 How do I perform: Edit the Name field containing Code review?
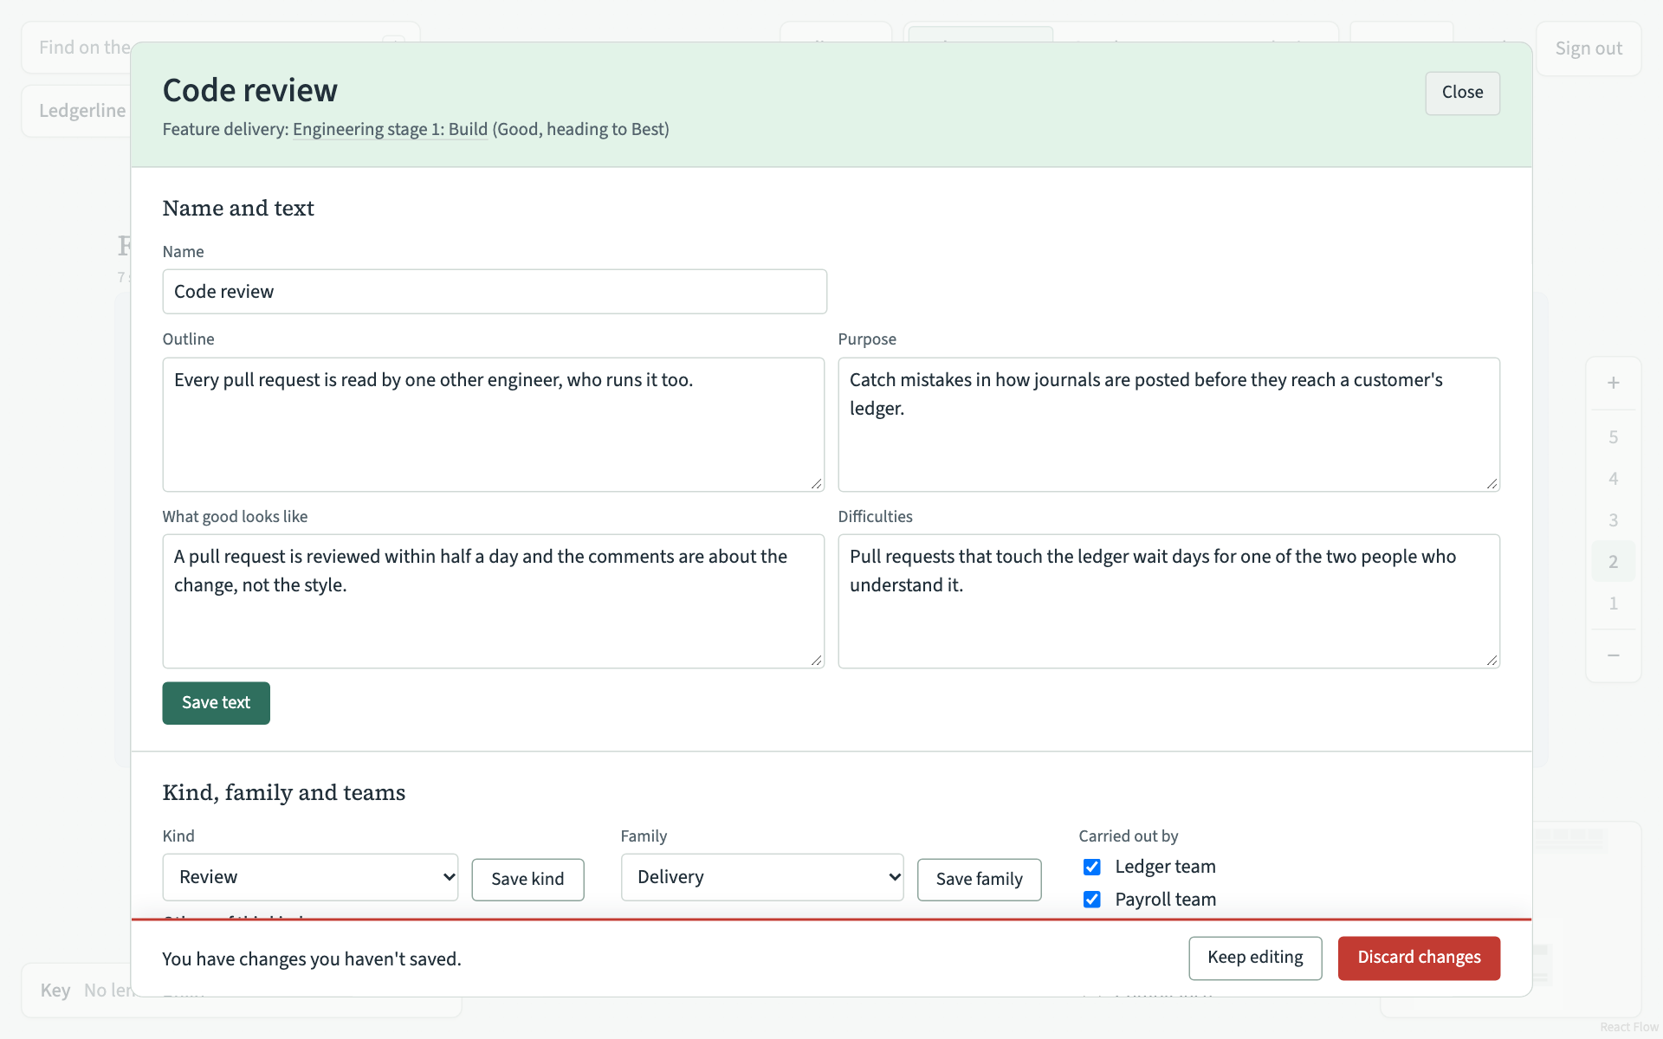coord(495,292)
